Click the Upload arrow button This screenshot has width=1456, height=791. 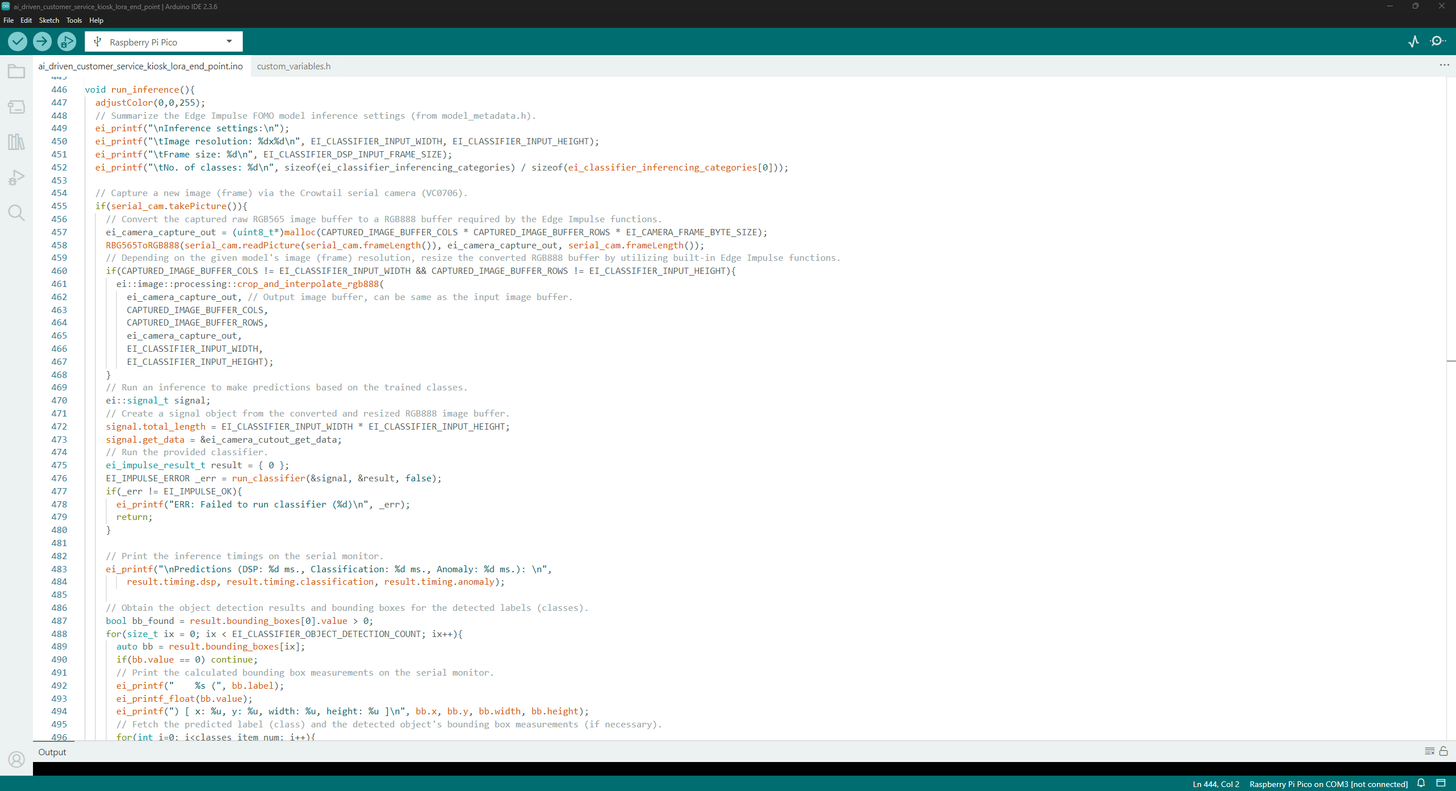click(x=42, y=41)
